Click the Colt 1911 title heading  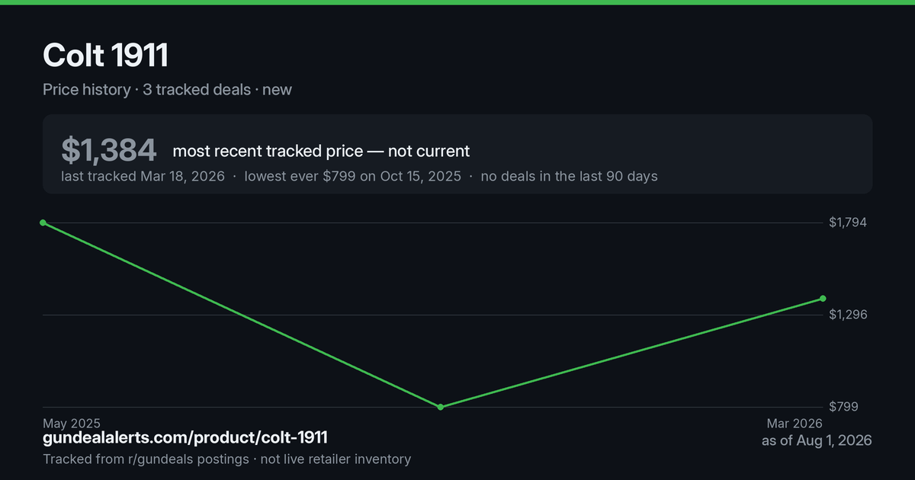(105, 56)
